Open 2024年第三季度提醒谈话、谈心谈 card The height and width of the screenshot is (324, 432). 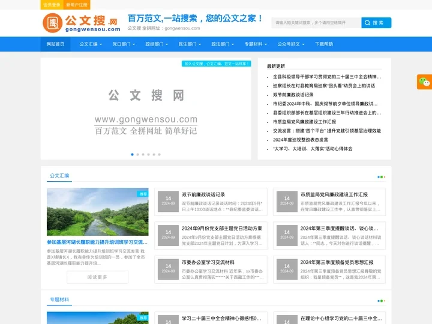pyautogui.click(x=339, y=229)
